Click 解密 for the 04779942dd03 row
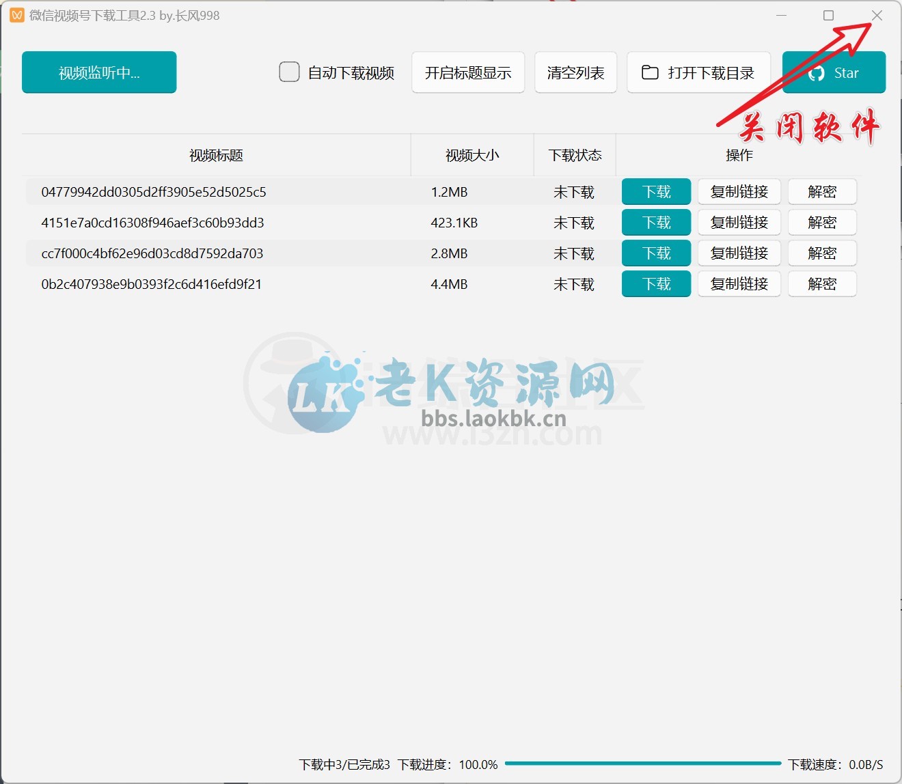902x784 pixels. click(822, 192)
